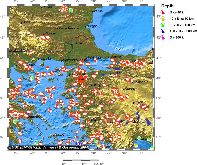
Task: Click the green beachball southeast of Thessaloniki
Action: [32, 78]
